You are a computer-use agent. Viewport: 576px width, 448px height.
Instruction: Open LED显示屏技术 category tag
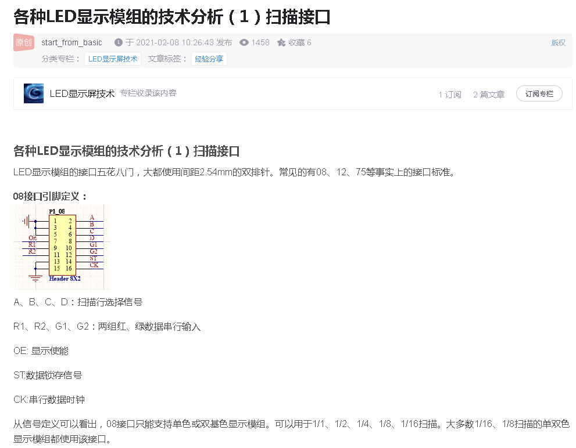pyautogui.click(x=113, y=59)
